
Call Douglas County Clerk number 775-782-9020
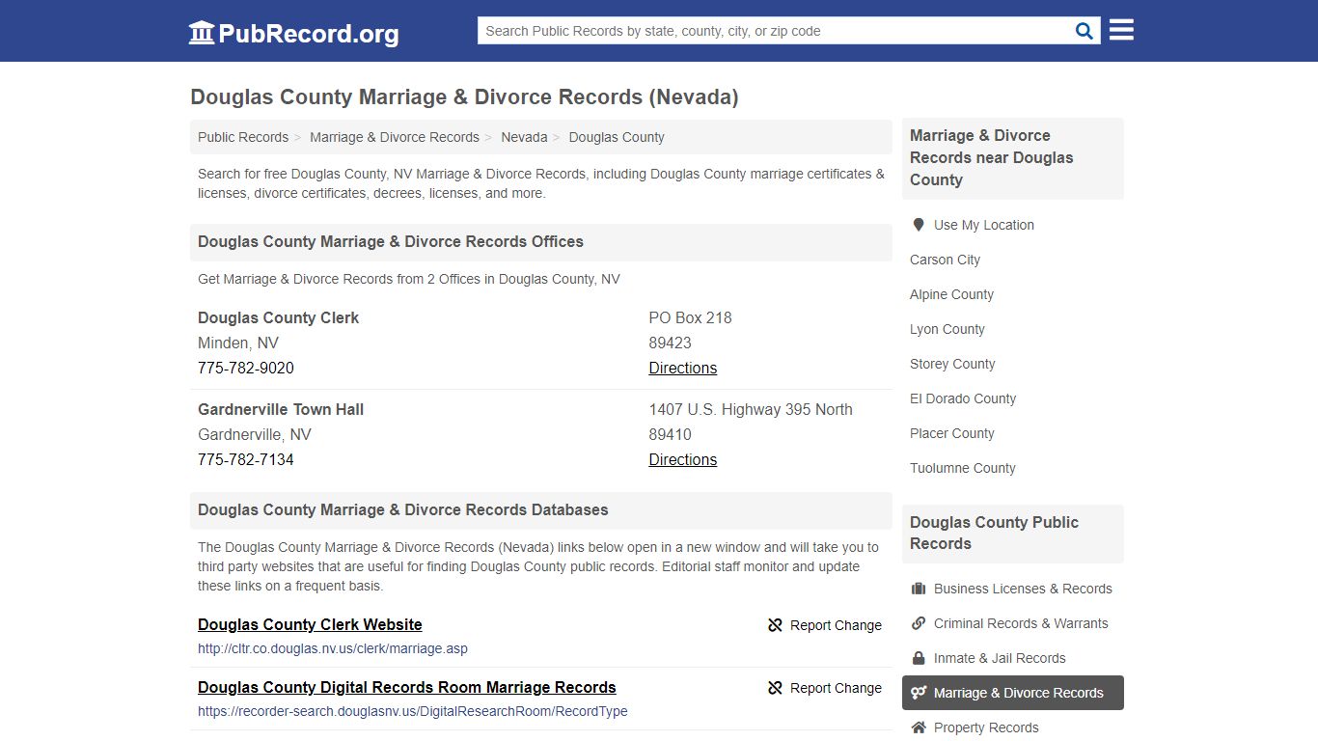click(246, 368)
